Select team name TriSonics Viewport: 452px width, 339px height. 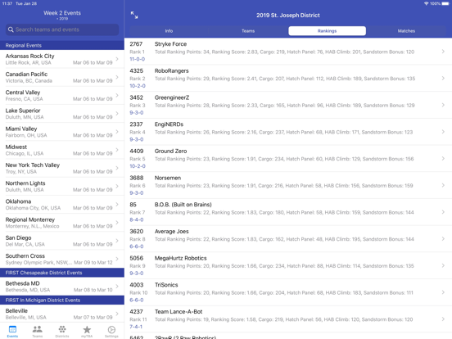(166, 285)
